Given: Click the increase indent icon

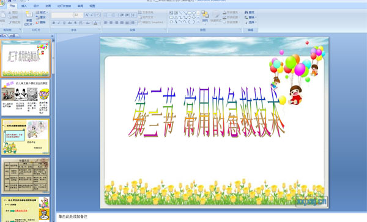Looking at the screenshot, I should coord(127,15).
